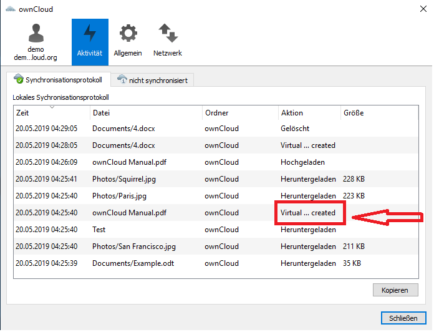The width and height of the screenshot is (434, 332).
Task: Select the 35 KB size cell
Action: click(352, 263)
